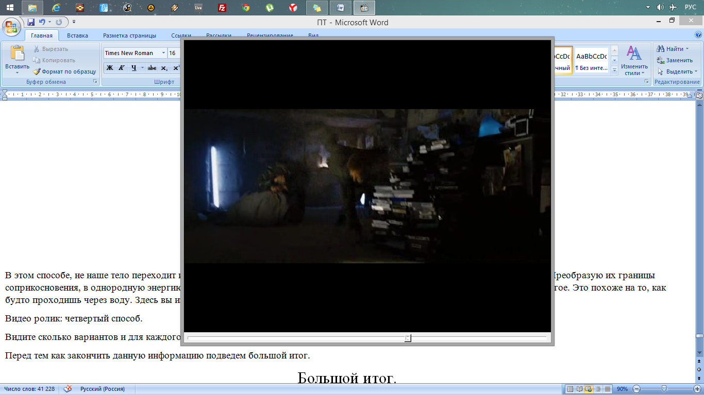Click the 90% zoom level
Screen dimensions: 704x395
[623, 389]
